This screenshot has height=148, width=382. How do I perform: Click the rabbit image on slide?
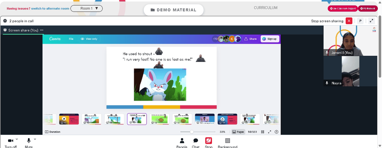point(160,85)
